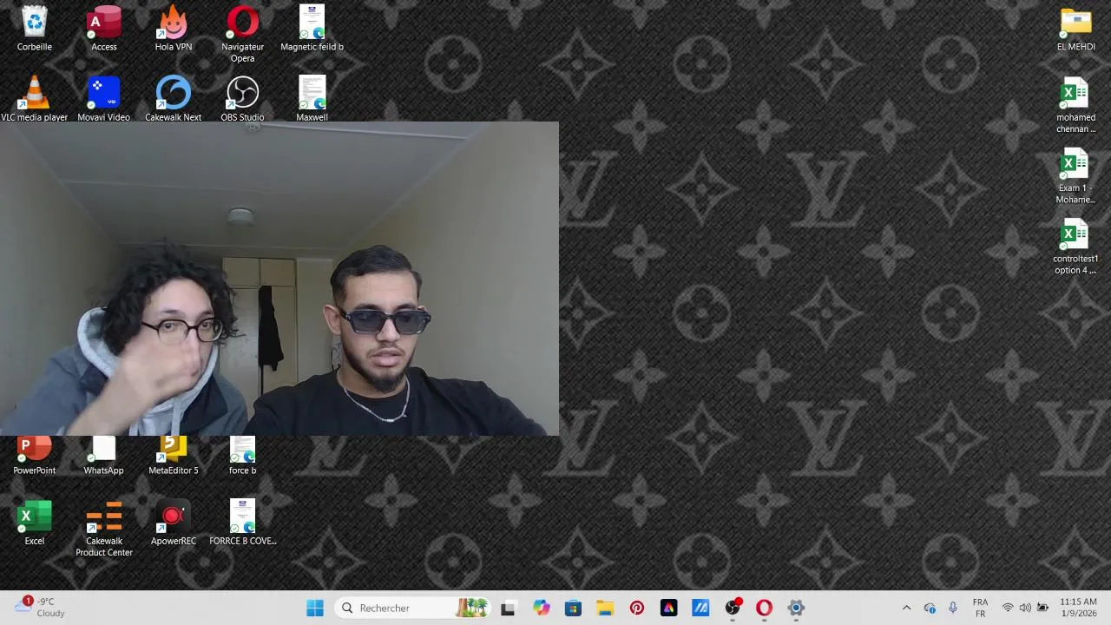This screenshot has height=625, width=1111.
Task: Open Pinterest from the taskbar
Action: pos(637,609)
